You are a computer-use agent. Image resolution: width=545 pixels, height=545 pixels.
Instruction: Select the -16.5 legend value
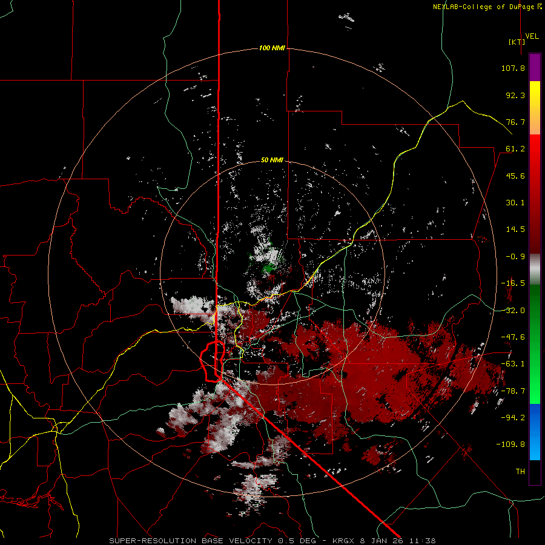513,283
